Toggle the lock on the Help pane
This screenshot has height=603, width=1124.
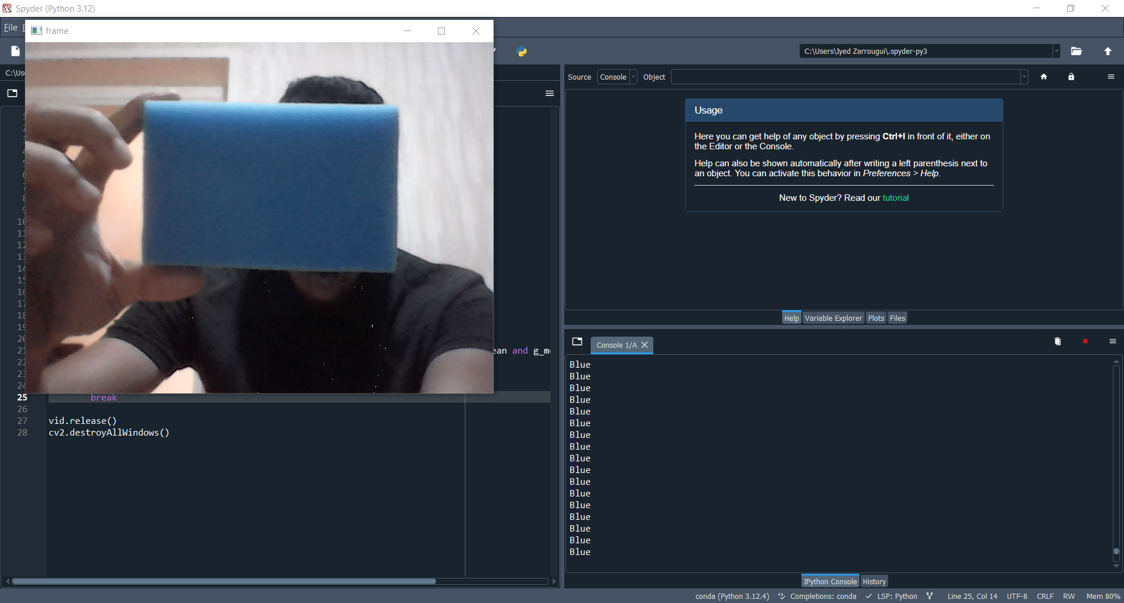click(1071, 77)
